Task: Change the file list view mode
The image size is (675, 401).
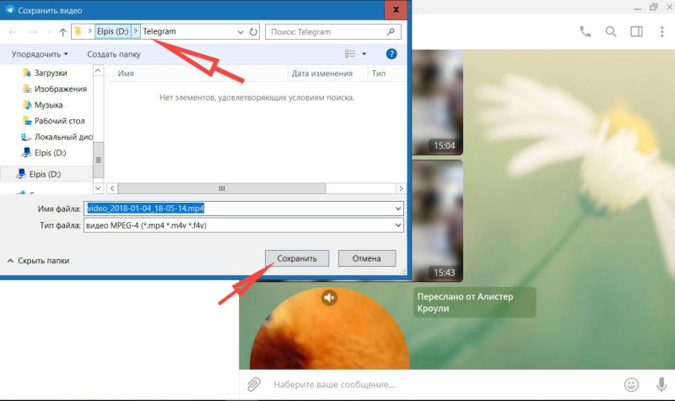Action: tap(350, 54)
